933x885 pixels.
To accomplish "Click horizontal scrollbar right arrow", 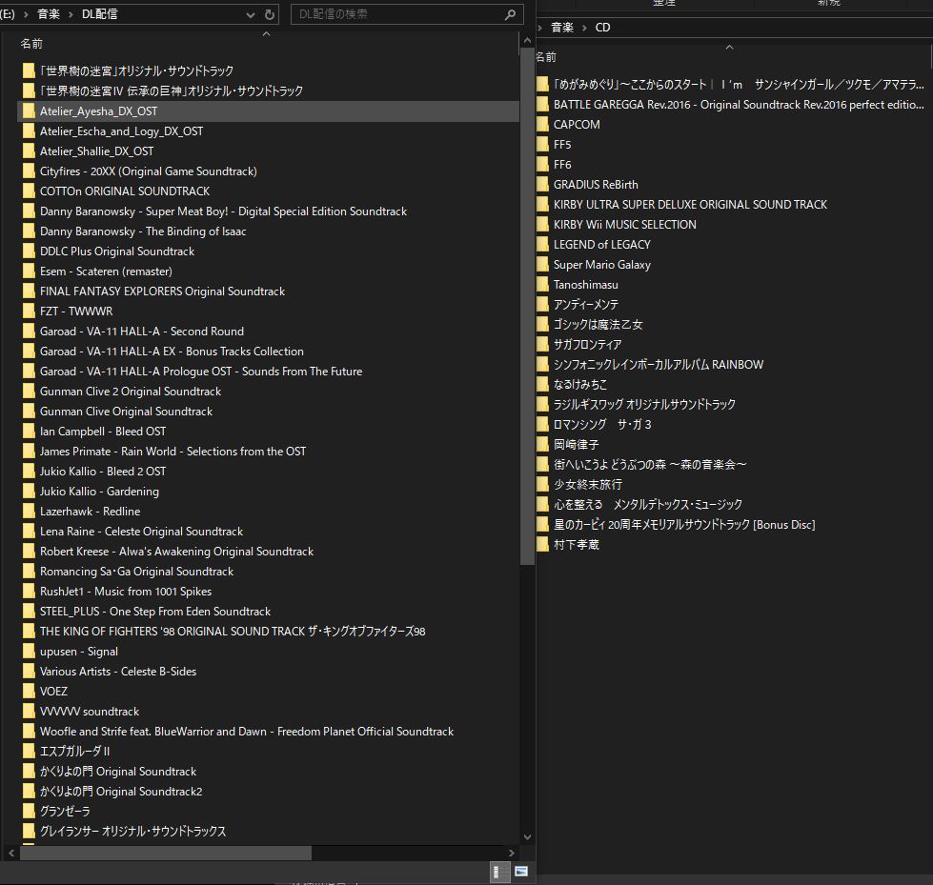I will pyautogui.click(x=511, y=853).
